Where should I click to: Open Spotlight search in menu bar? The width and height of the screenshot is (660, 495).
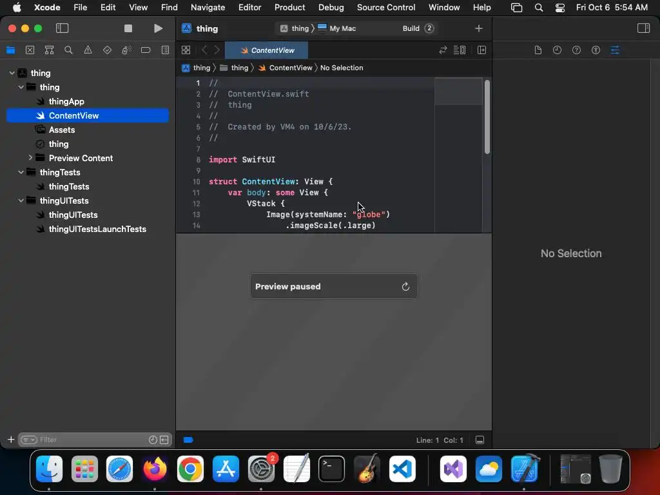[x=538, y=7]
